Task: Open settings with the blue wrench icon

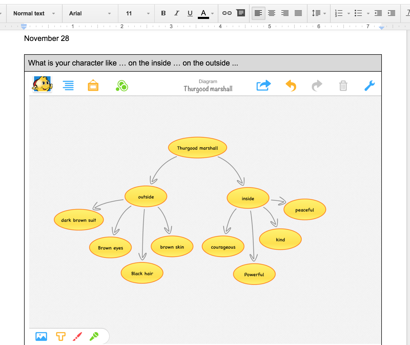Action: (x=370, y=86)
